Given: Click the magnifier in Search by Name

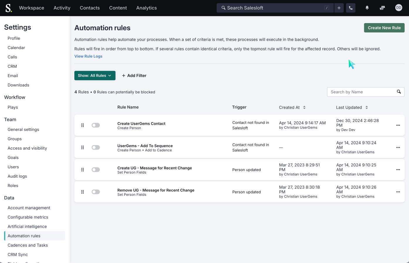Looking at the screenshot, I should tap(399, 92).
